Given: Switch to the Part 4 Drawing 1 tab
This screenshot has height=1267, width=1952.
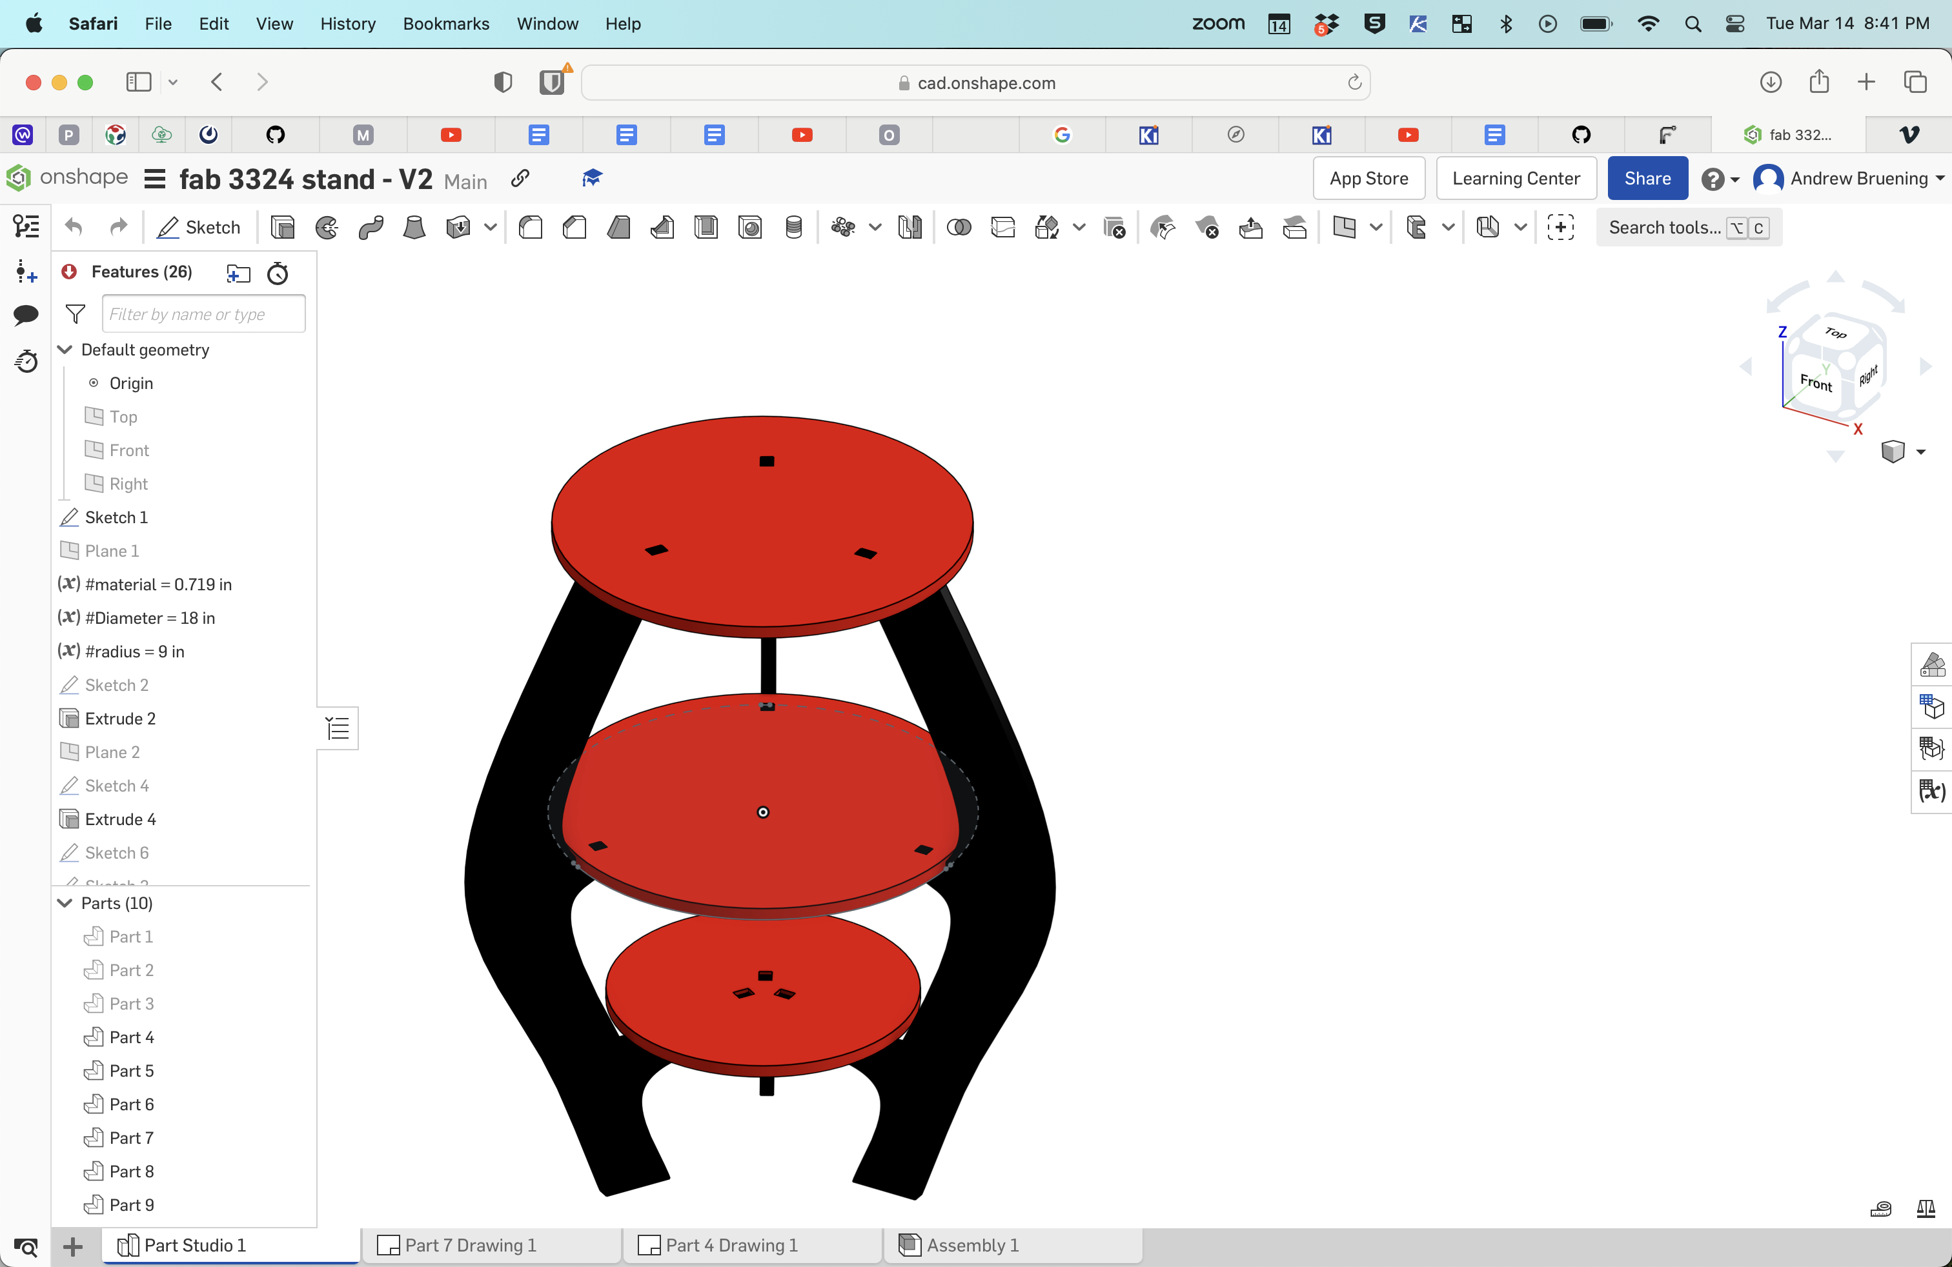Looking at the screenshot, I should [751, 1245].
